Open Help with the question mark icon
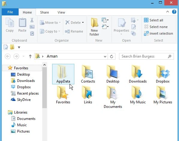 [174, 12]
